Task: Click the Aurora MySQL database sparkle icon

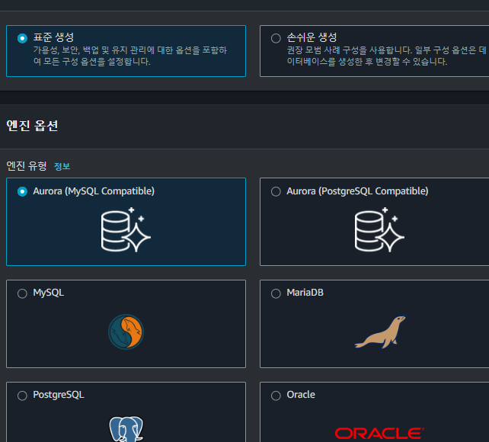Action: coord(126,229)
